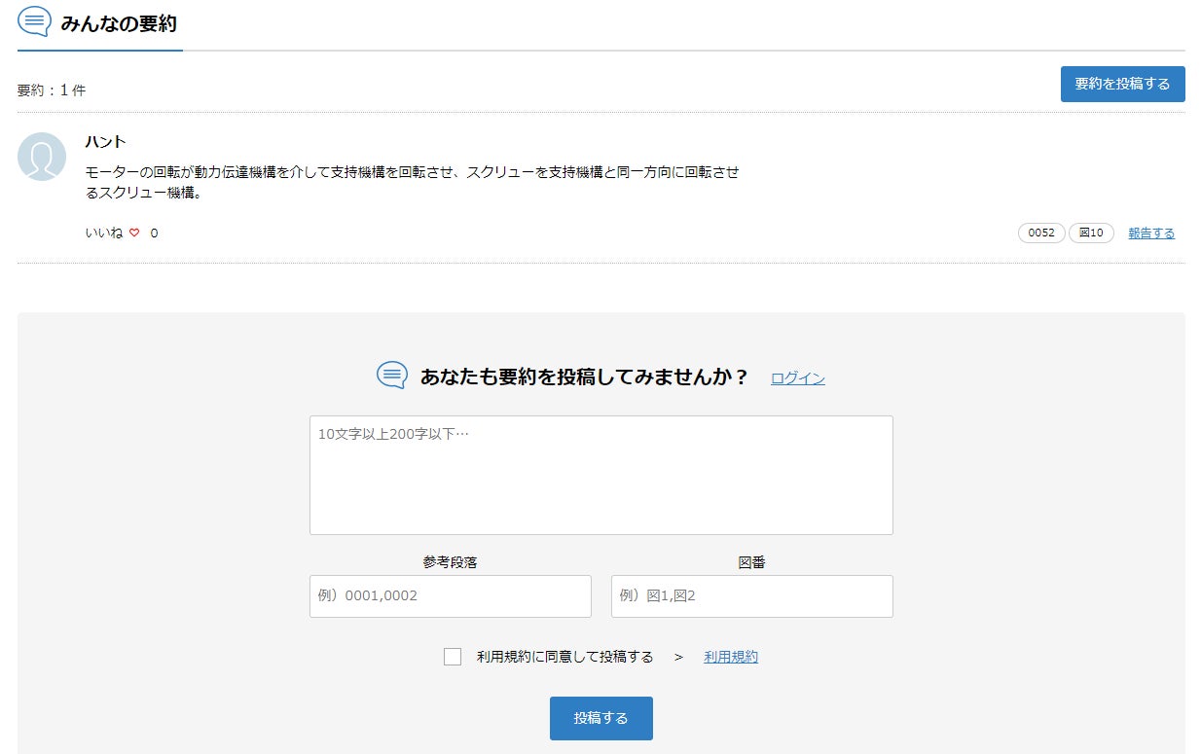Viewport: 1201px width, 754px height.
Task: Click the 利用規約に同意して投稿する label text
Action: pos(564,657)
